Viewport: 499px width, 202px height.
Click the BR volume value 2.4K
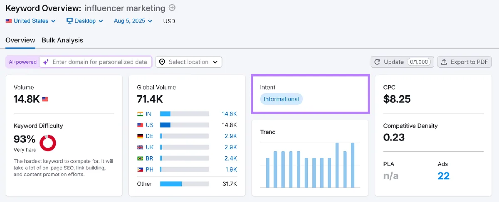tap(230, 158)
